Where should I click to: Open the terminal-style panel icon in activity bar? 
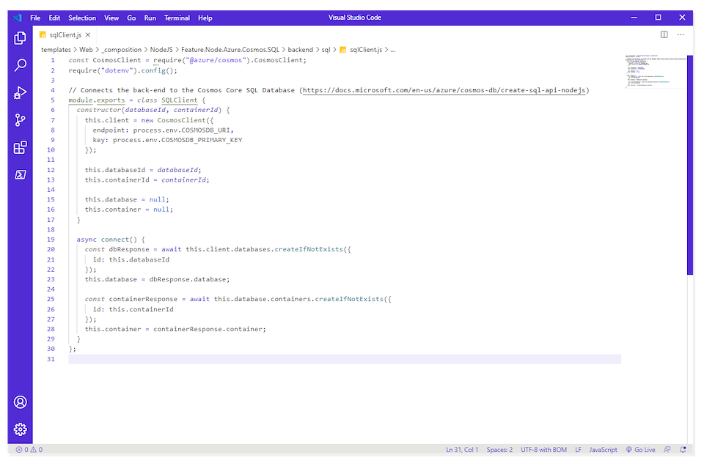pyautogui.click(x=21, y=174)
